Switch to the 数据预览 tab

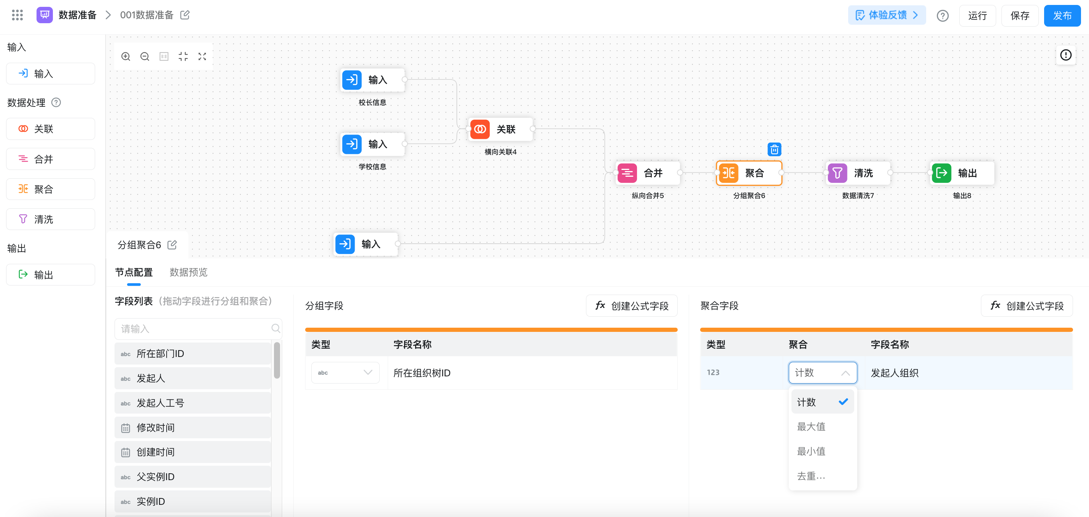tap(188, 273)
